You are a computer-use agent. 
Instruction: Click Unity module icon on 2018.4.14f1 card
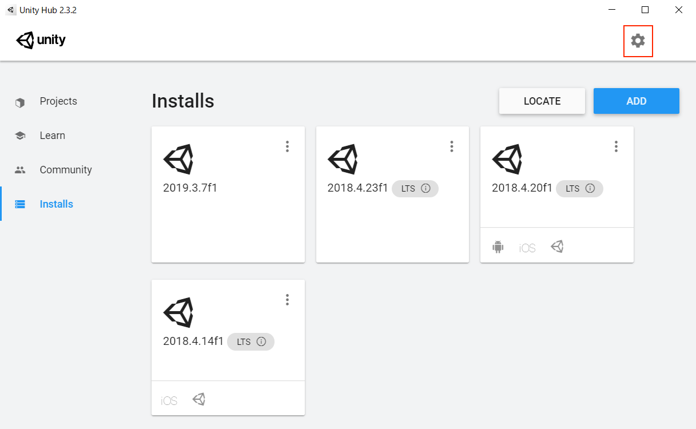[198, 399]
